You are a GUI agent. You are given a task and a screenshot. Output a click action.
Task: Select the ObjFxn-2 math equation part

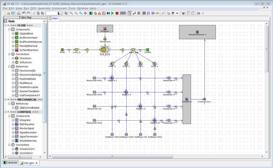[126, 92]
